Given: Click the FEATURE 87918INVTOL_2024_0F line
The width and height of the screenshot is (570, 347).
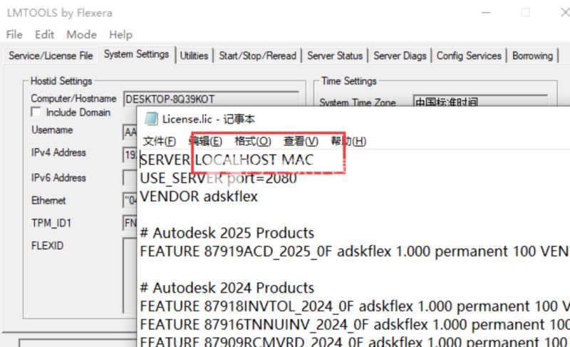Looking at the screenshot, I should [x=354, y=306].
